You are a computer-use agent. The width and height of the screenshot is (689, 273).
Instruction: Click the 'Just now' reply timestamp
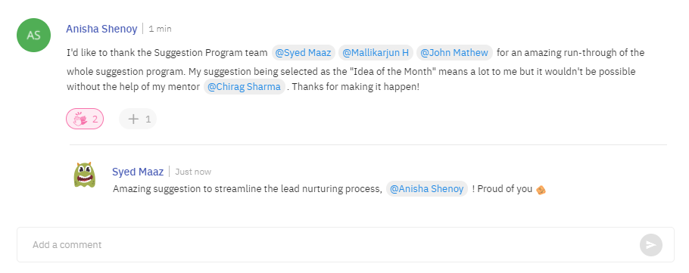[x=193, y=172]
